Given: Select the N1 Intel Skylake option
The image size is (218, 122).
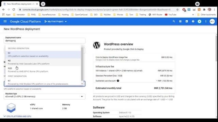Looking at the screenshot, I should click(x=43, y=82).
